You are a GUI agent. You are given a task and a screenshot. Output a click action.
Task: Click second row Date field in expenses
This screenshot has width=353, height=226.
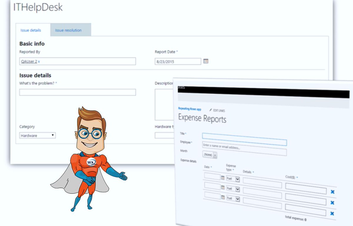point(212,186)
